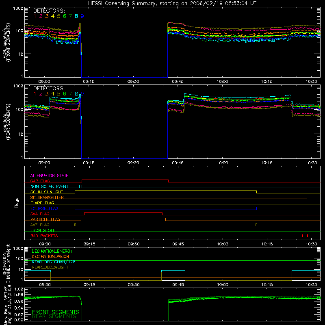
Task: Click detector 5 in rear segments legend
Action: 58,94
